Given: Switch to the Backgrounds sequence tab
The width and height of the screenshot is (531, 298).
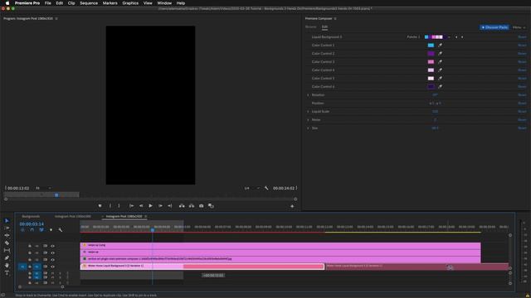Looking at the screenshot, I should [31, 216].
